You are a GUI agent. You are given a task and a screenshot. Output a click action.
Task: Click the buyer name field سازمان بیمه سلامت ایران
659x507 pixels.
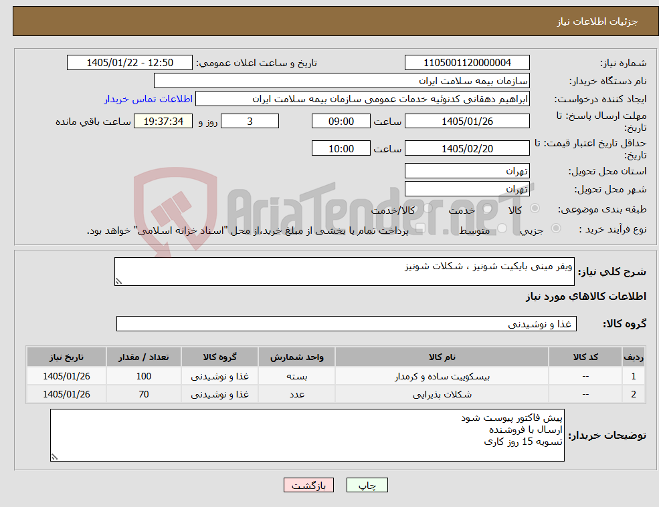click(342, 81)
